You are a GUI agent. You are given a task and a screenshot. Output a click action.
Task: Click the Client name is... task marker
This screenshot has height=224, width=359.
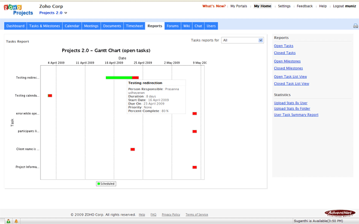pos(133,149)
